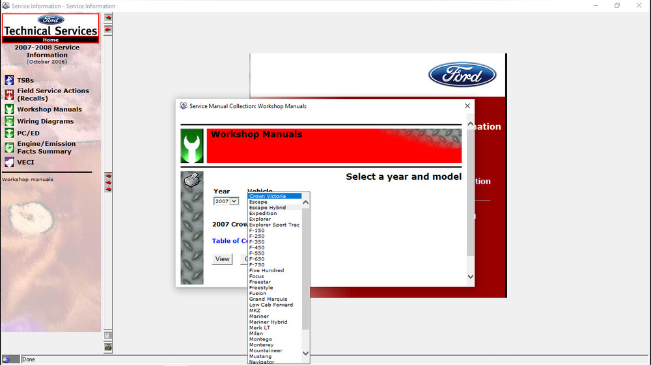Click the Home bar under Technical Services
This screenshot has width=651, height=366.
coord(51,40)
